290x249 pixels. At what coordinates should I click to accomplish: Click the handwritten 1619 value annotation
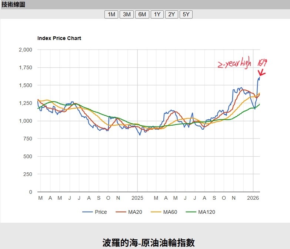pos(262,62)
